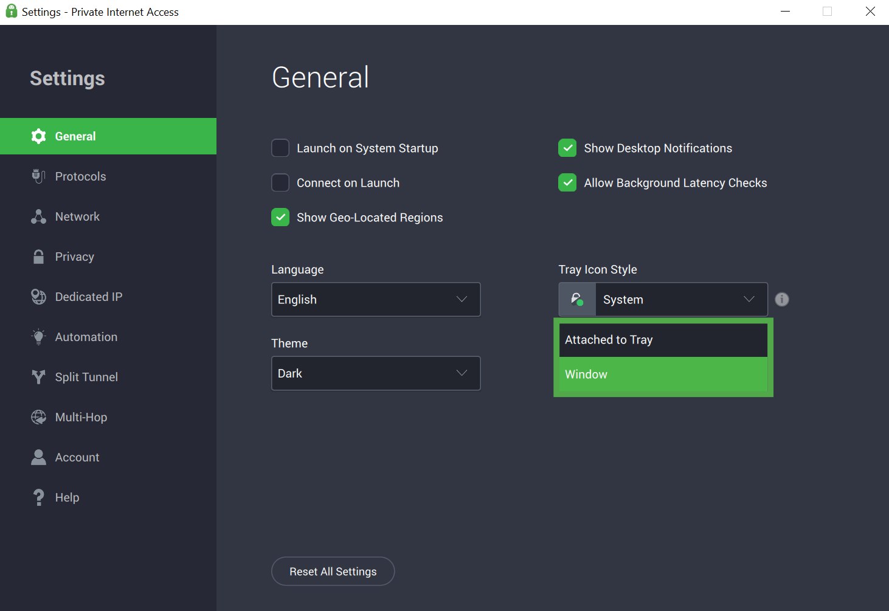Click Reset All Settings button

pyautogui.click(x=333, y=571)
